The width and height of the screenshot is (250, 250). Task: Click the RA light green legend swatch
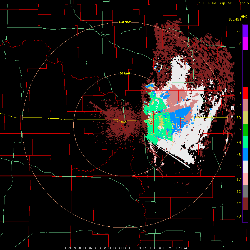point(245,142)
